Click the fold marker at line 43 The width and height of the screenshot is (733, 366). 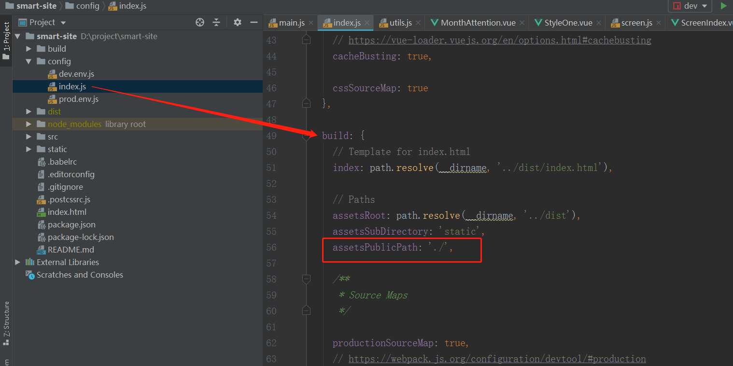coord(306,39)
